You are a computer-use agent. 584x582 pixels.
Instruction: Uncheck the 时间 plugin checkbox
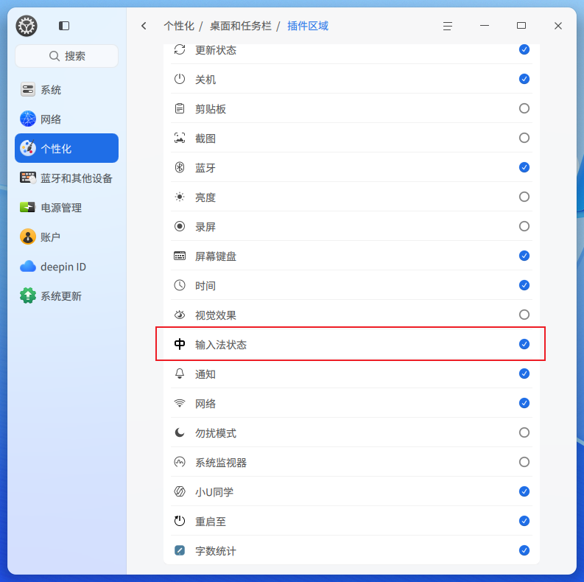(x=524, y=285)
